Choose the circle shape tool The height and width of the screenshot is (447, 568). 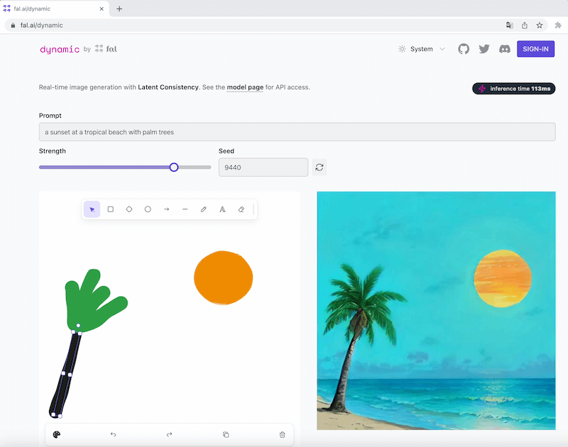point(148,209)
